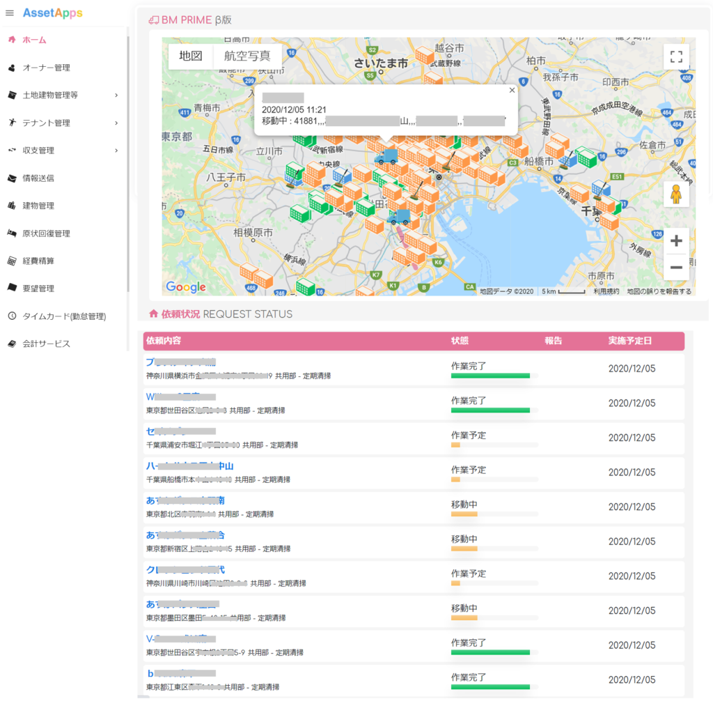Viewport: 713px width, 706px height.
Task: Click the タイムカード clock icon
Action: coord(13,316)
